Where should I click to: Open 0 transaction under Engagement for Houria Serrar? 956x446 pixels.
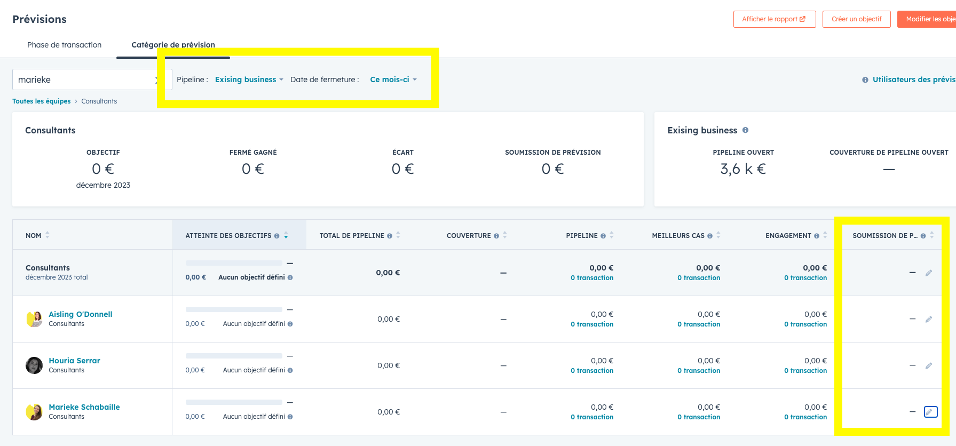tap(805, 371)
